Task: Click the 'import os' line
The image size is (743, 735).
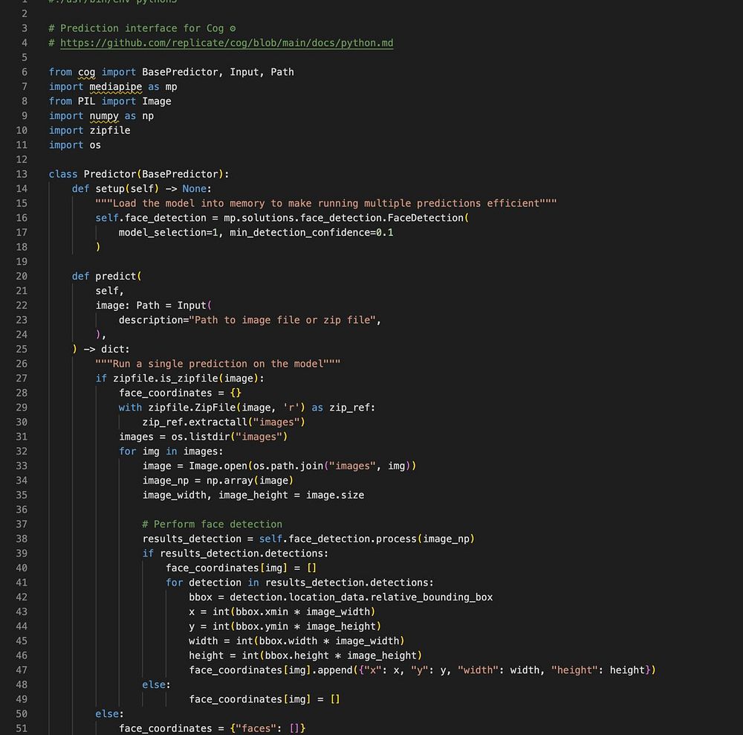Action: [x=75, y=145]
